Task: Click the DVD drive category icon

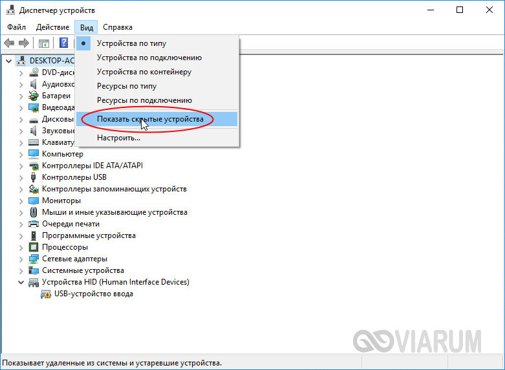Action: click(x=34, y=72)
